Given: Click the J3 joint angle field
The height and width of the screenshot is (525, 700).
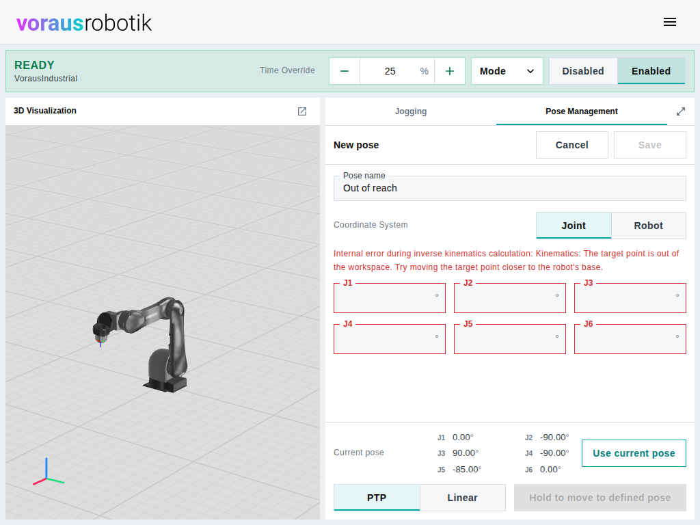Looking at the screenshot, I should pyautogui.click(x=630, y=298).
